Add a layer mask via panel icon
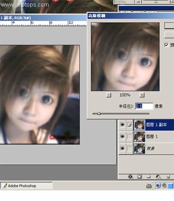This screenshot has height=201, width=174. (x=140, y=177)
